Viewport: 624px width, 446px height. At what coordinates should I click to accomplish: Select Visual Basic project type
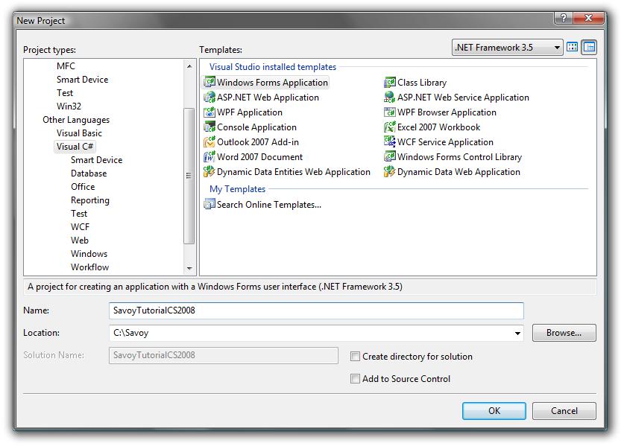click(x=79, y=133)
